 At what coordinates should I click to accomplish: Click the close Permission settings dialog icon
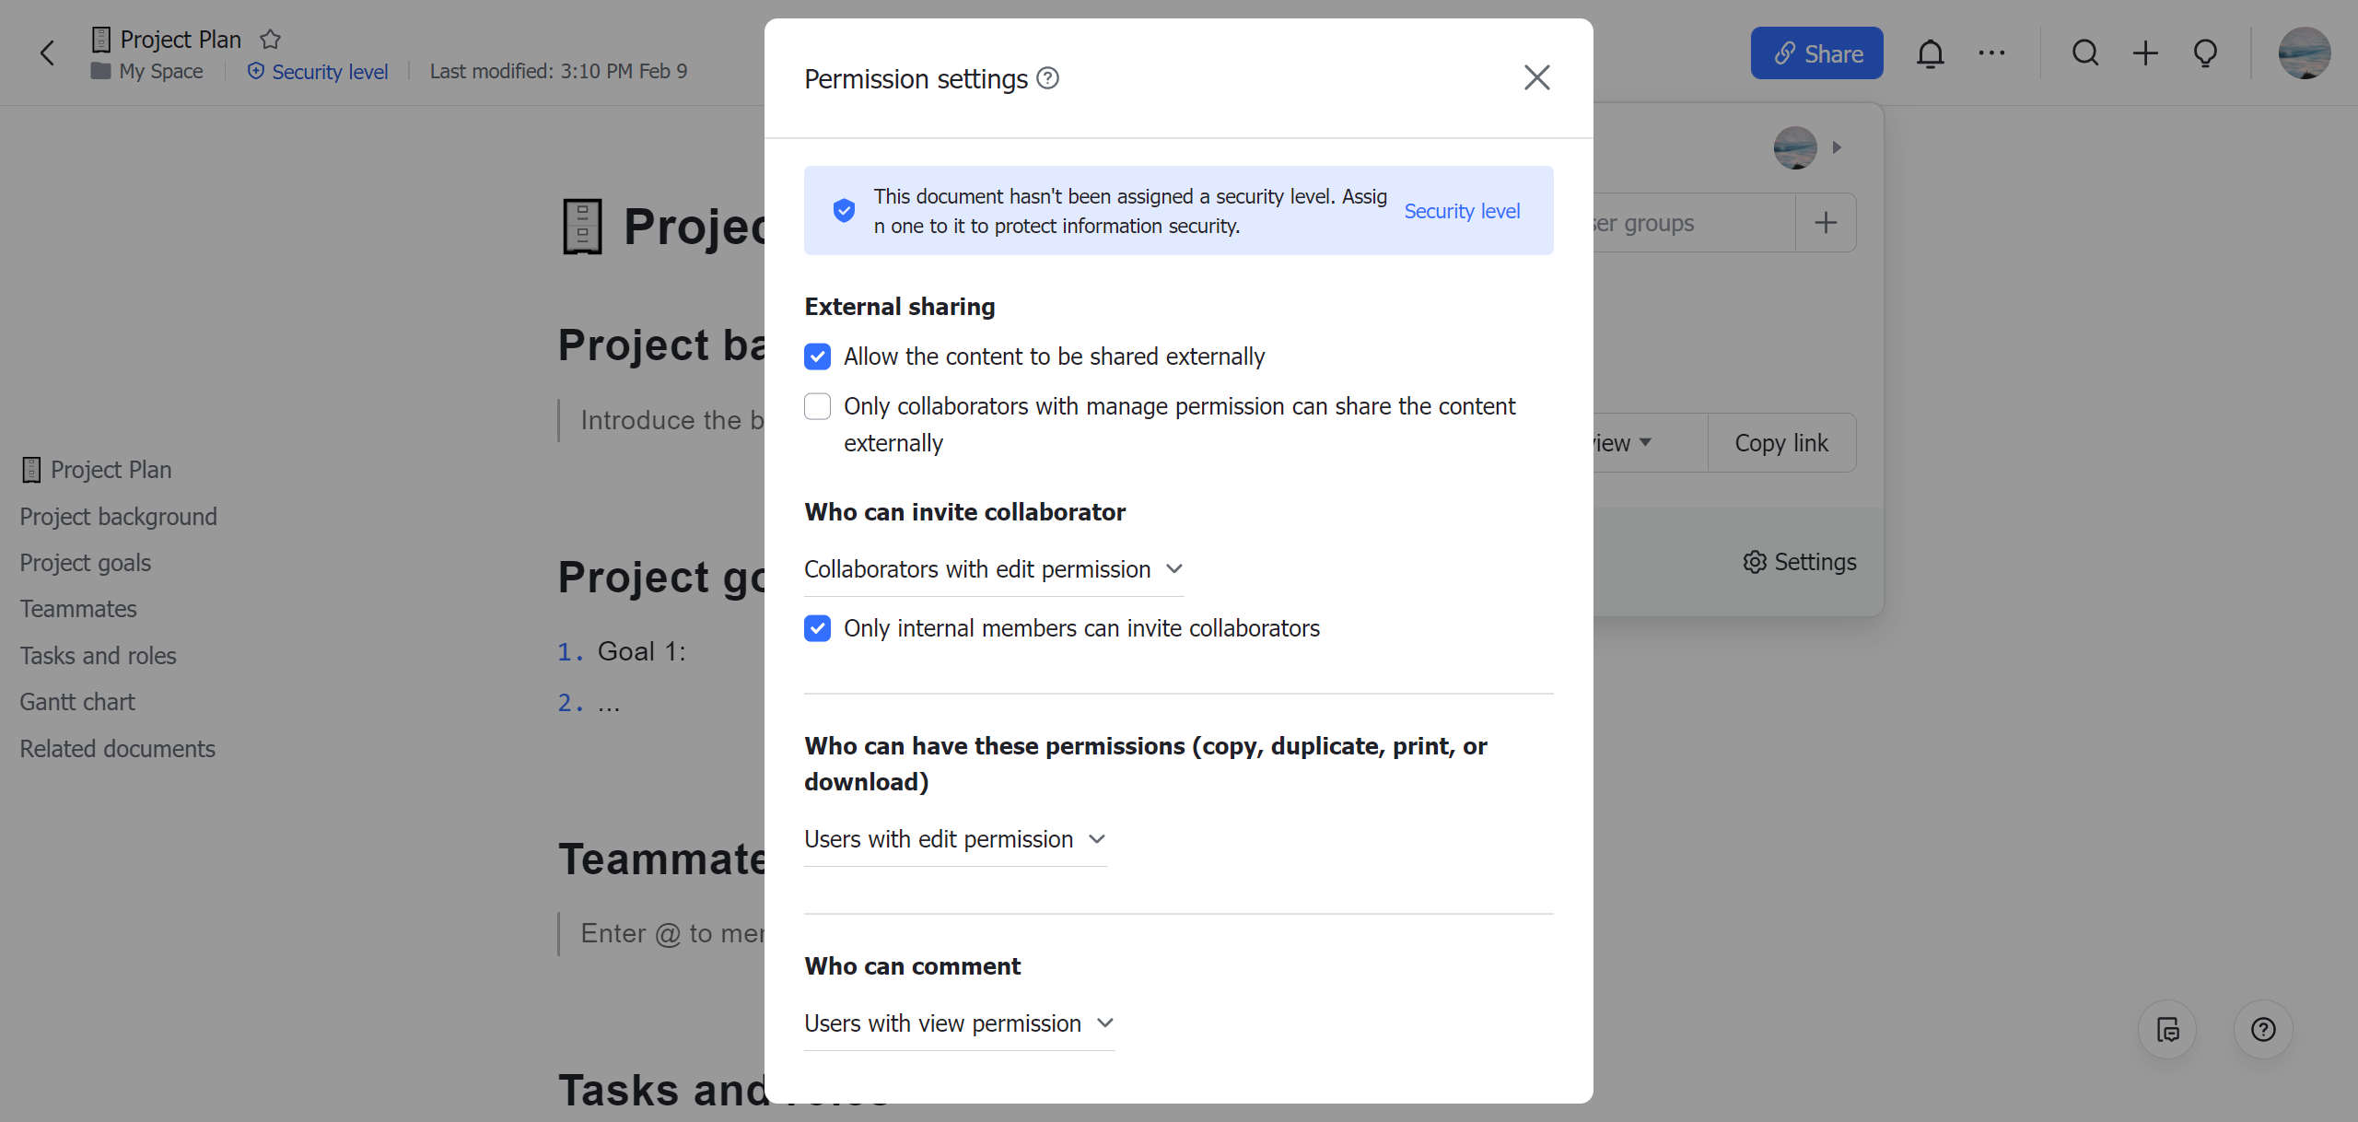1537,76
